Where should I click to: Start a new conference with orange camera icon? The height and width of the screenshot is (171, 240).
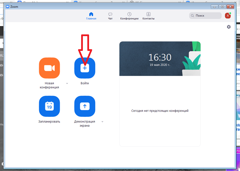(49, 68)
